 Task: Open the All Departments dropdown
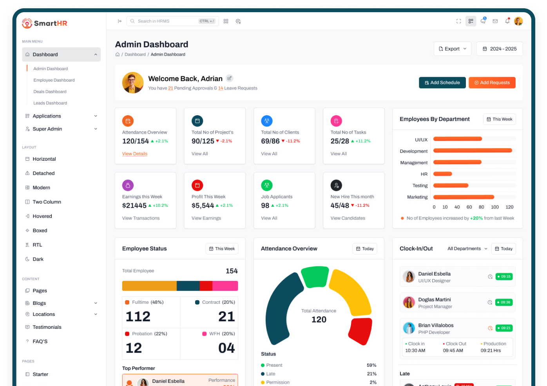click(x=467, y=249)
